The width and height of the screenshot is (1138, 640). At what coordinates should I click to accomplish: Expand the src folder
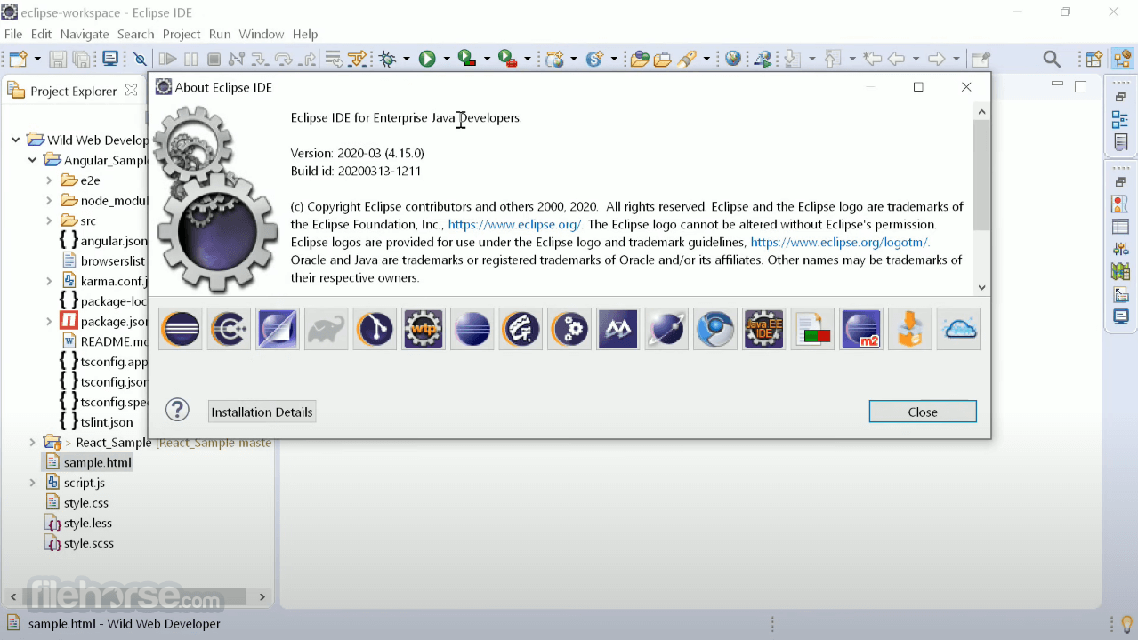pos(50,220)
